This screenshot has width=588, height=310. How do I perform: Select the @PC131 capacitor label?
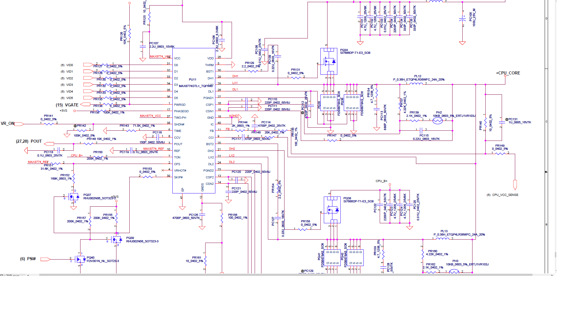(512, 119)
